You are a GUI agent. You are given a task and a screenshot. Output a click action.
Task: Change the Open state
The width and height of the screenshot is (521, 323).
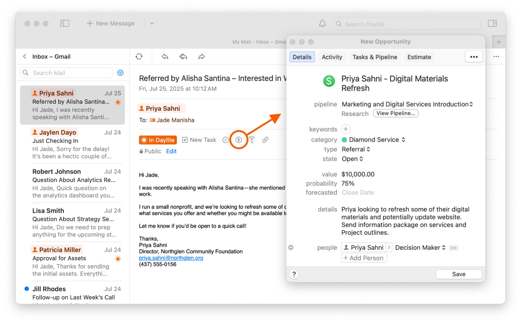(x=352, y=159)
